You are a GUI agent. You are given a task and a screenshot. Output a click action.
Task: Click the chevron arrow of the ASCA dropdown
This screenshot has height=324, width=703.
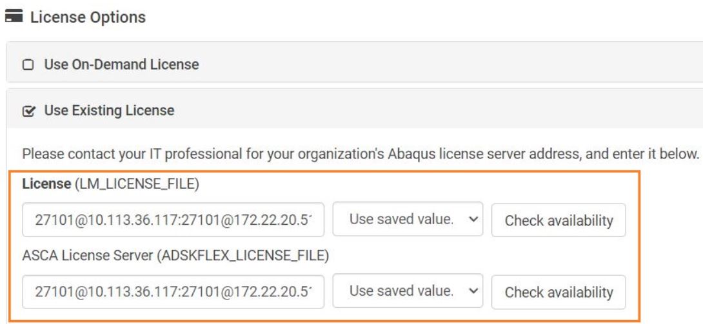[x=473, y=291]
